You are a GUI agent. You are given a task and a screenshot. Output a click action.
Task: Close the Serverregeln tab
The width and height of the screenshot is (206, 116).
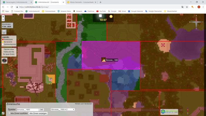pyautogui.click(x=31, y=2)
